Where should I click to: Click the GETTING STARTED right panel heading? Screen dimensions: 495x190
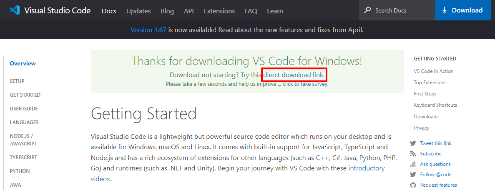tap(435, 59)
